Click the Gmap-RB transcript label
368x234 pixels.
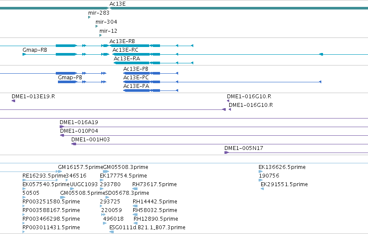tap(35, 50)
